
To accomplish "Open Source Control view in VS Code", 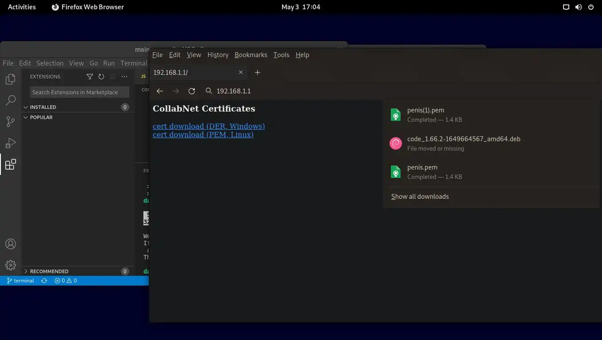I will (x=11, y=122).
